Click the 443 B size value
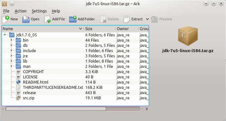Screen dimensions: 226x121 click(91, 93)
